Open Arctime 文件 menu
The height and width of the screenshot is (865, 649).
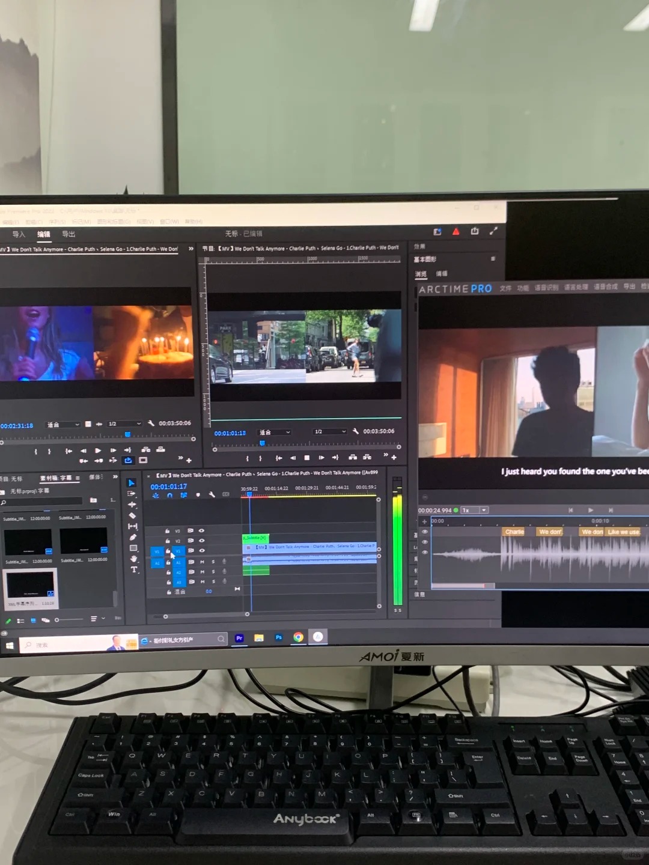click(x=505, y=288)
